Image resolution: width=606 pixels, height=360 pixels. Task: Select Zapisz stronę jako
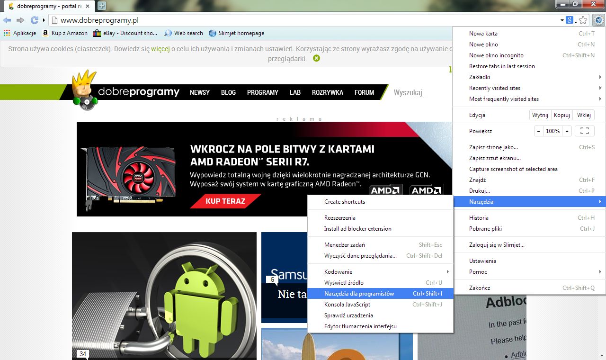tap(528, 147)
